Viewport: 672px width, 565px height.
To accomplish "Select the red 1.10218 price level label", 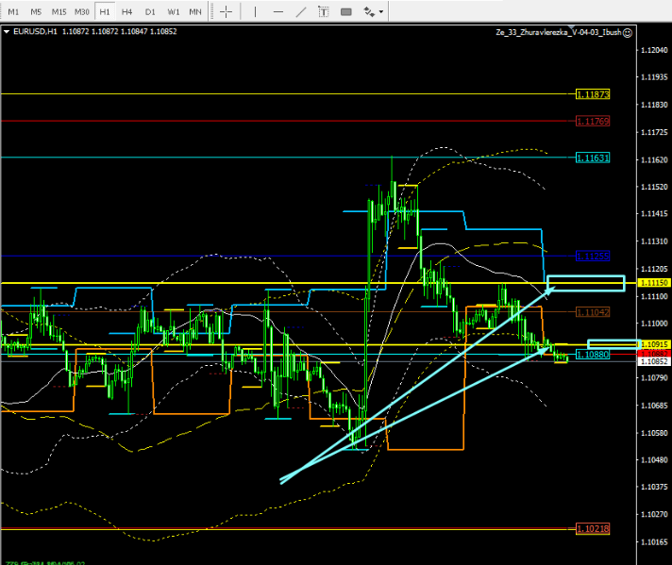I will tap(593, 529).
